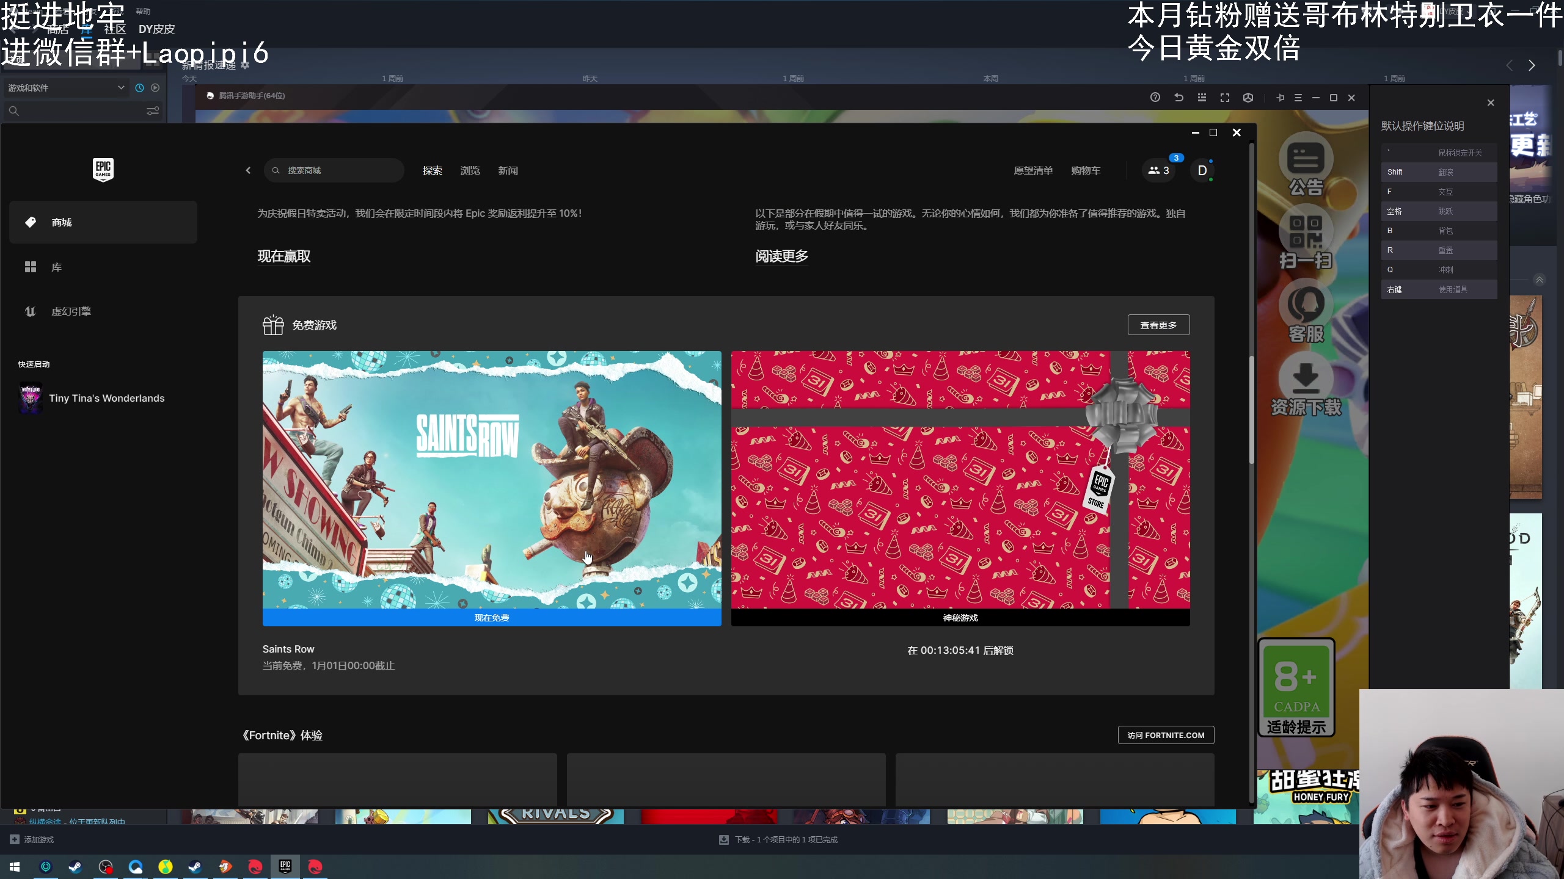This screenshot has width=1564, height=879.
Task: Switch to the 浏览 Browse tab
Action: 470,171
